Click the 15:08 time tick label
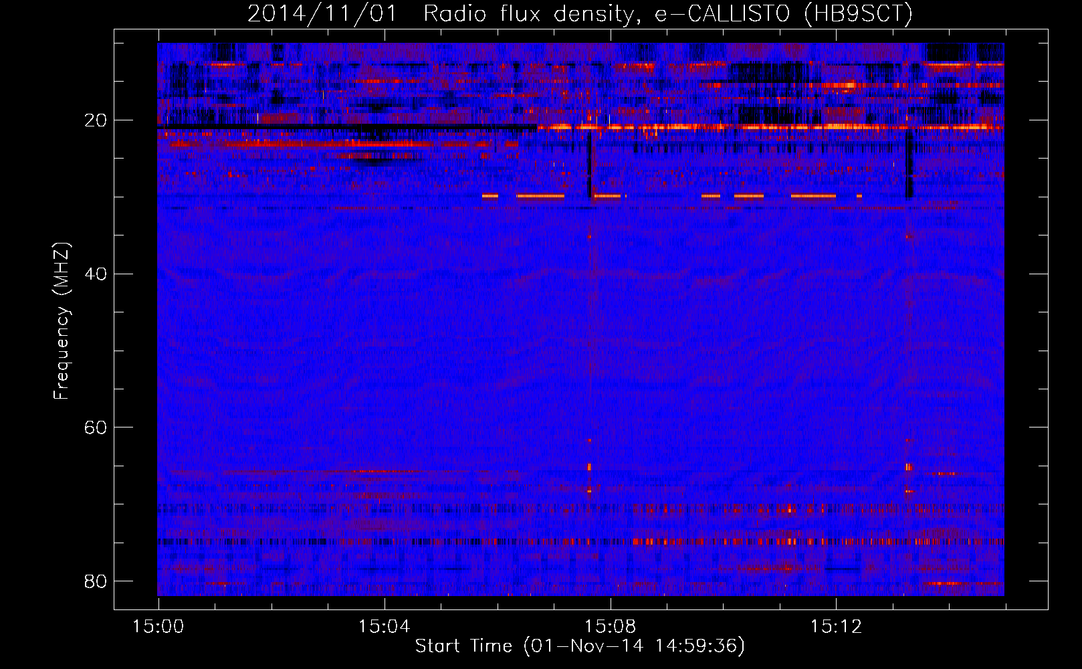 [610, 627]
